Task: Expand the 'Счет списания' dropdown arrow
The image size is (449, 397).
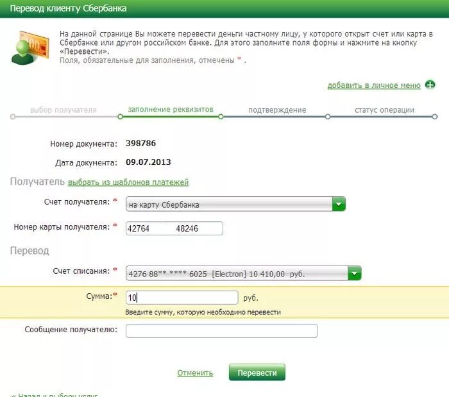Action: point(355,273)
